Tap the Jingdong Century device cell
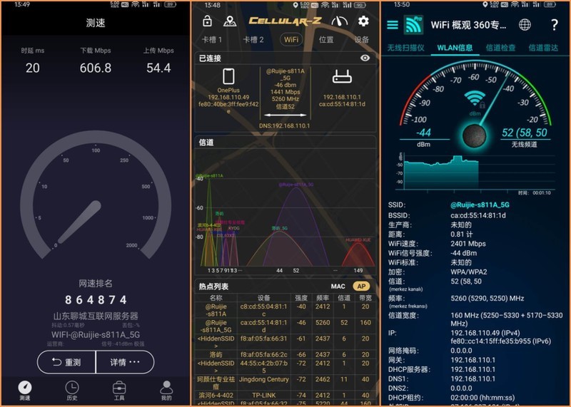The width and height of the screenshot is (571, 407). pyautogui.click(x=263, y=379)
